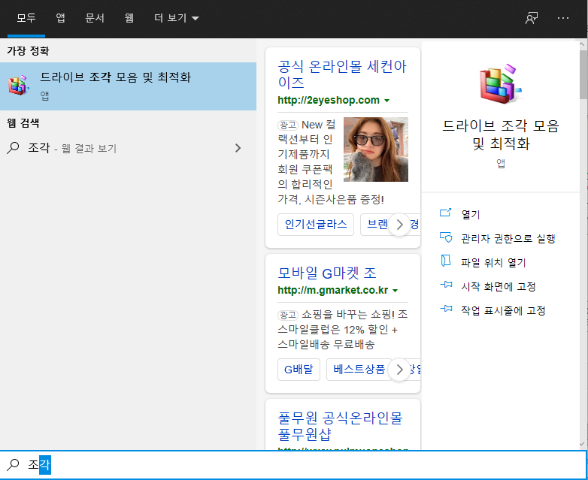Open 공식 온라인몰 세컨아이즈 link
Image resolution: width=588 pixels, height=480 pixels.
(x=342, y=74)
